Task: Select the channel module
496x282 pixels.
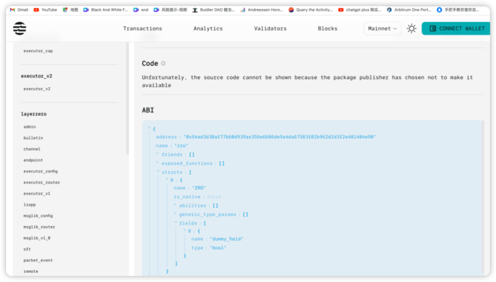Action: (32, 149)
